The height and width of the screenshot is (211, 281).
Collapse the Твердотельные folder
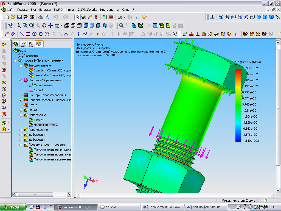[x=21, y=66]
